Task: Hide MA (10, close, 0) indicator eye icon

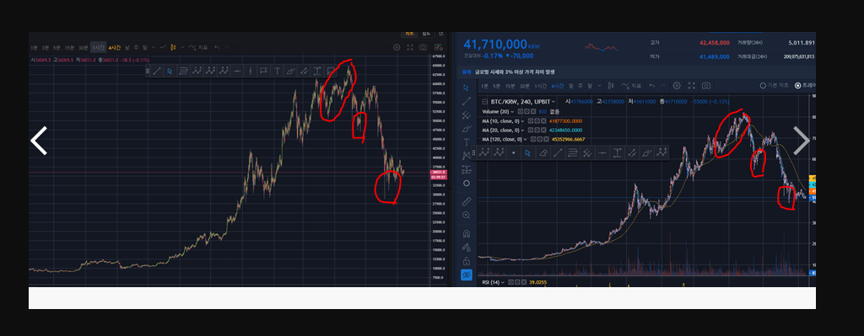Action: tap(531, 121)
